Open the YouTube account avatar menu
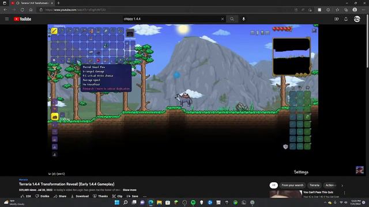This screenshot has height=207, width=369. coord(357,19)
